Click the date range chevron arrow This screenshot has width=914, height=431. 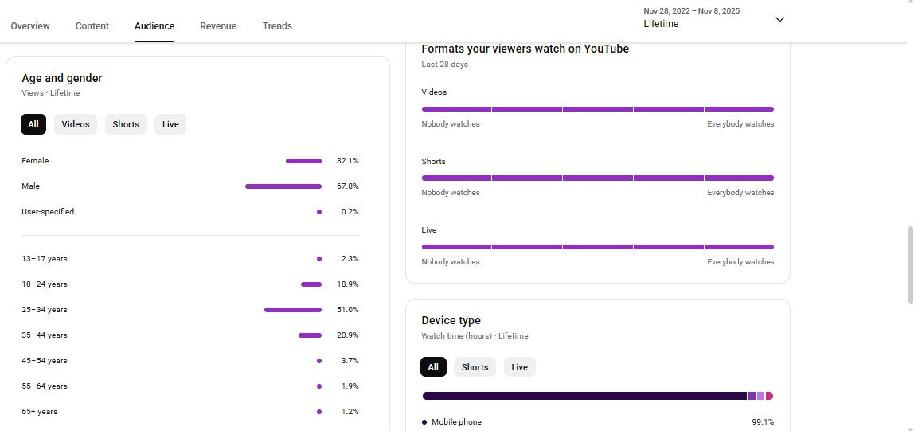tap(779, 19)
